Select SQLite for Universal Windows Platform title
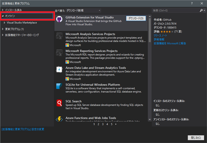 click(x=93, y=85)
